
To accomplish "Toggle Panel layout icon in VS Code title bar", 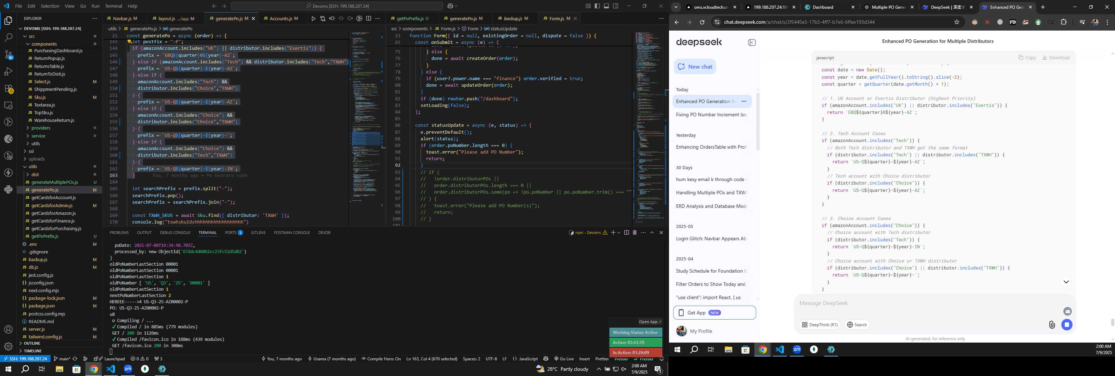I will 606,6.
